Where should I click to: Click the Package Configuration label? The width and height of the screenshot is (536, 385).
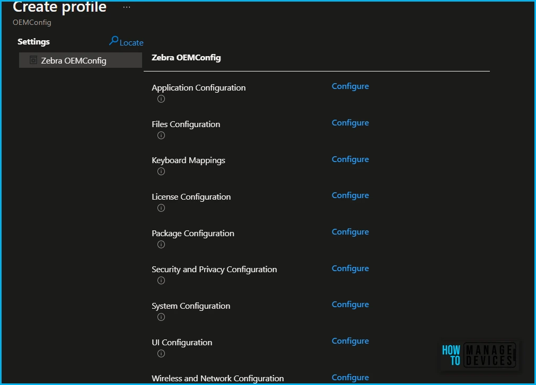click(x=193, y=234)
